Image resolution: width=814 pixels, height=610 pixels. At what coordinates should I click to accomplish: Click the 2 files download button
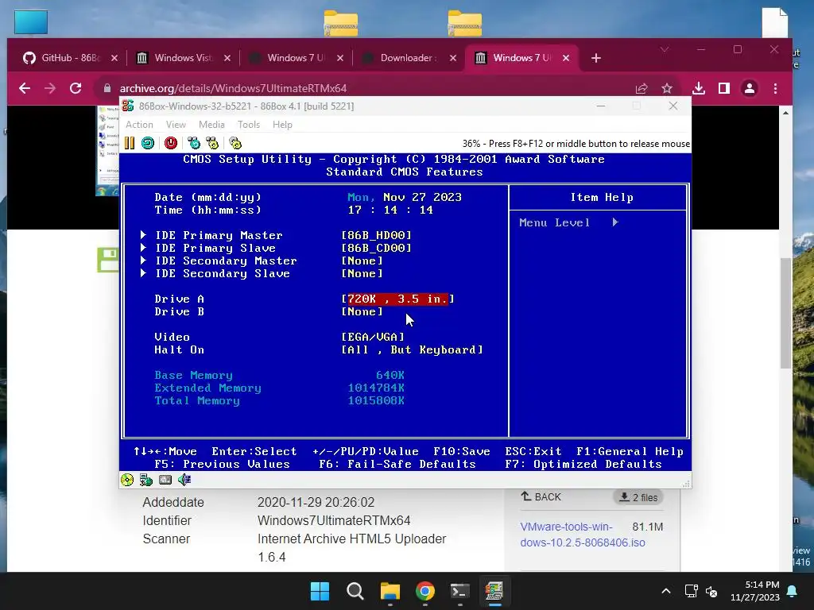click(x=638, y=497)
